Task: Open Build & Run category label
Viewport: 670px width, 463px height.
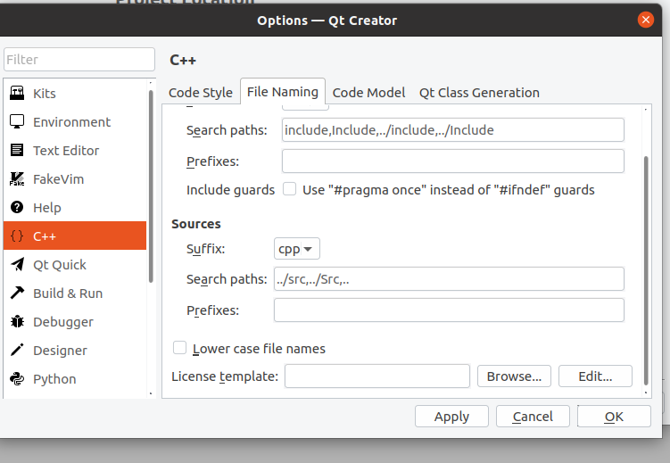Action: pyautogui.click(x=68, y=294)
